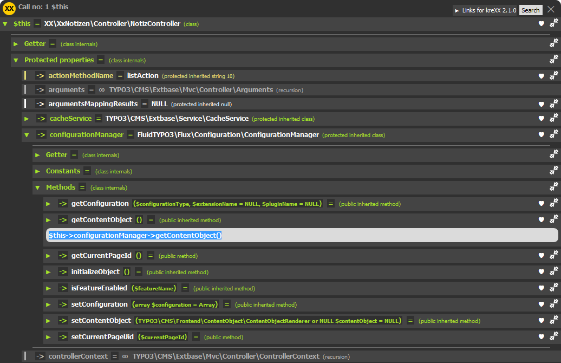Click the heart icon on the setConfiguration row
561x363 pixels.
542,304
